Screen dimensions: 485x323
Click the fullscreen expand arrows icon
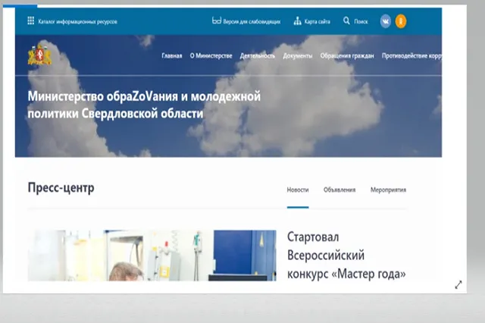click(458, 284)
